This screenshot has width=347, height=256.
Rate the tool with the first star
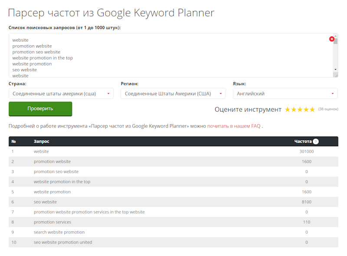[288, 109]
